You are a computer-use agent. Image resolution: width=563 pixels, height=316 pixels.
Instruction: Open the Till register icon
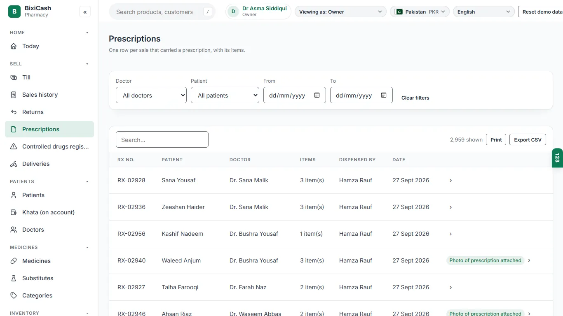click(x=14, y=77)
